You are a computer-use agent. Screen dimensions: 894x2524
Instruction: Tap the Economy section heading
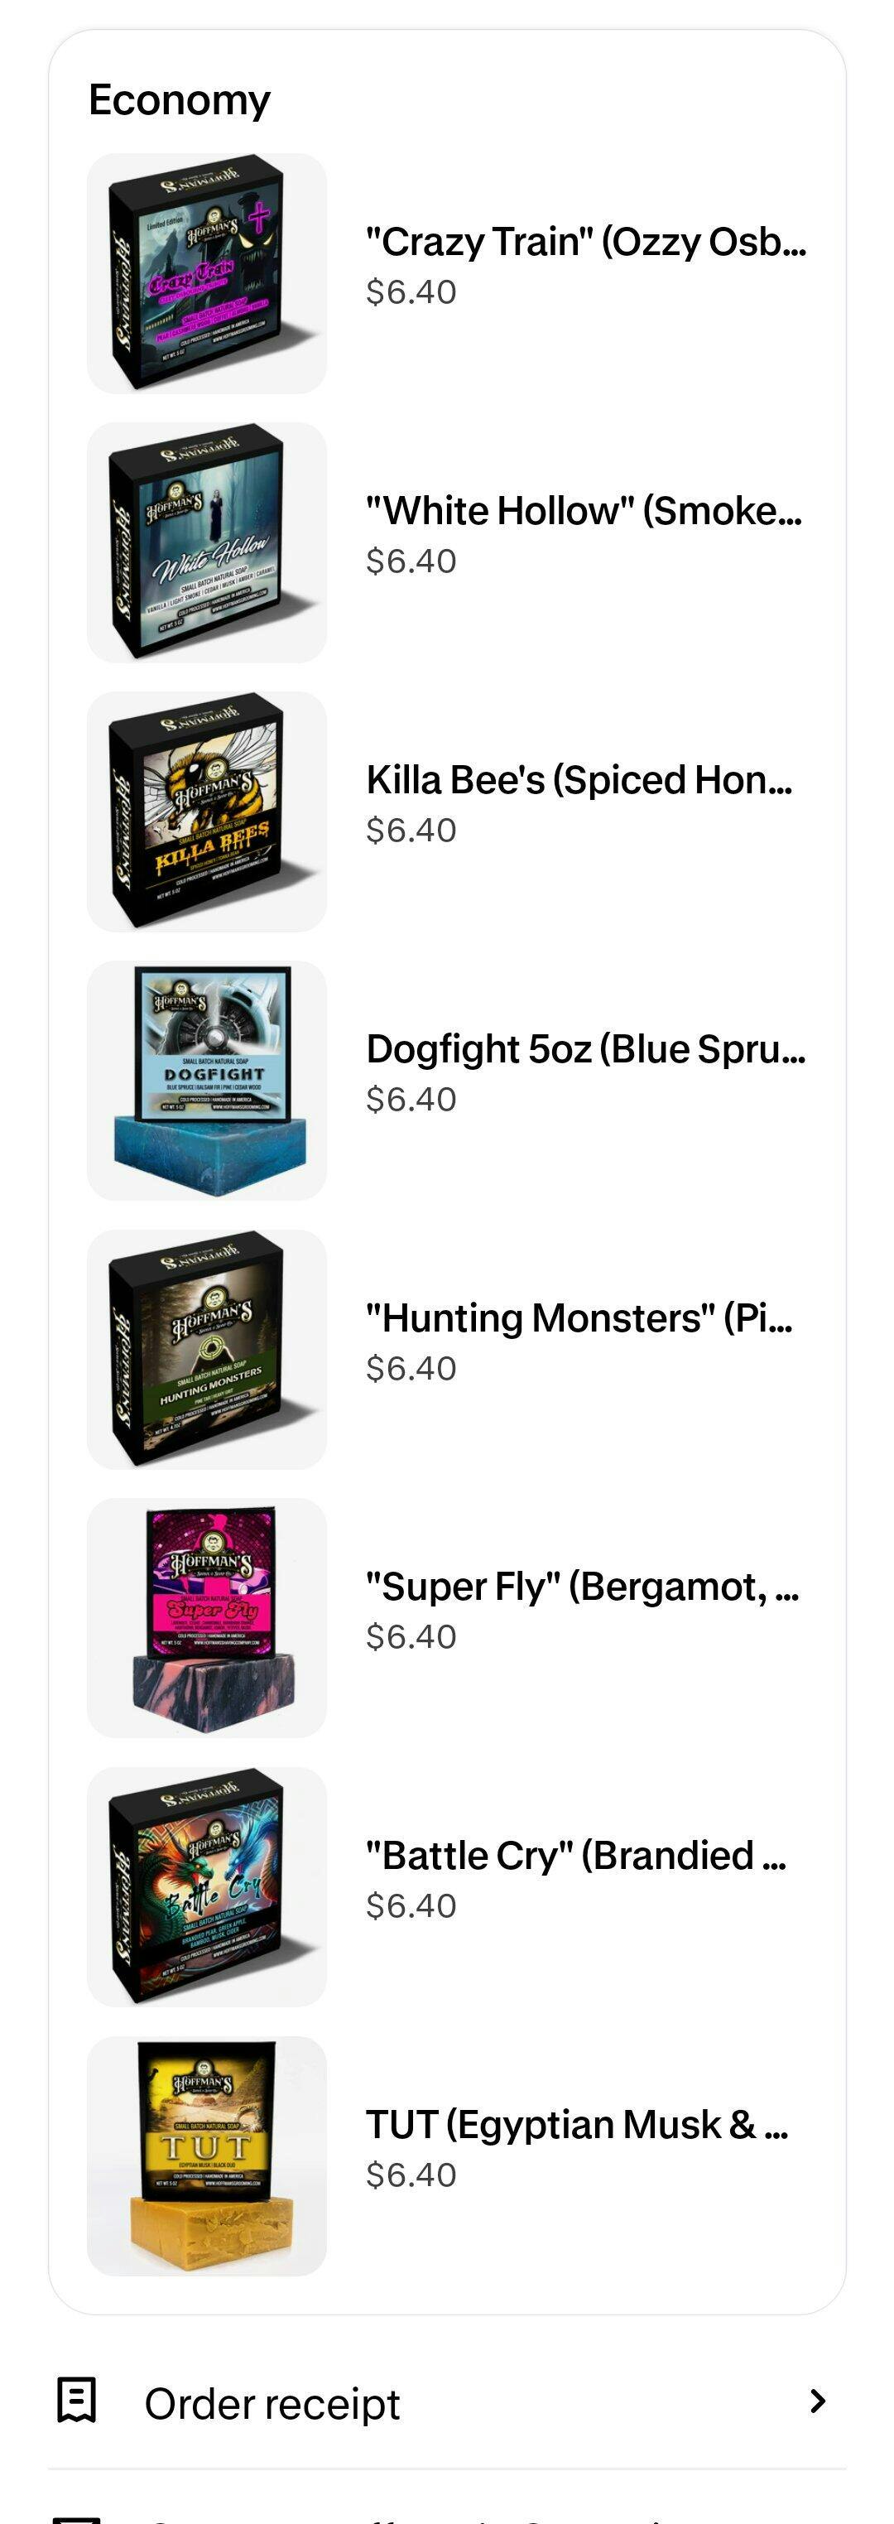click(179, 100)
